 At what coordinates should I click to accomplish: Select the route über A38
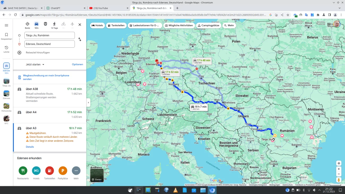click(50, 95)
